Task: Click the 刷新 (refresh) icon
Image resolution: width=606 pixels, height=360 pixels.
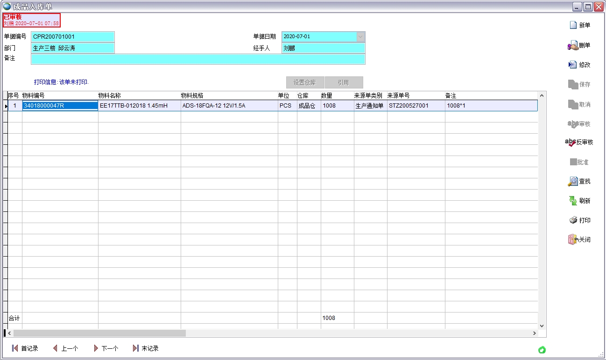Action: click(573, 201)
